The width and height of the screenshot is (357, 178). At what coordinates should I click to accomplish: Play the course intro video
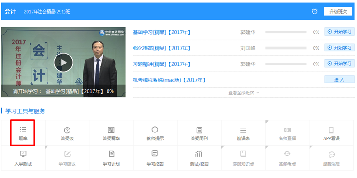(64, 63)
